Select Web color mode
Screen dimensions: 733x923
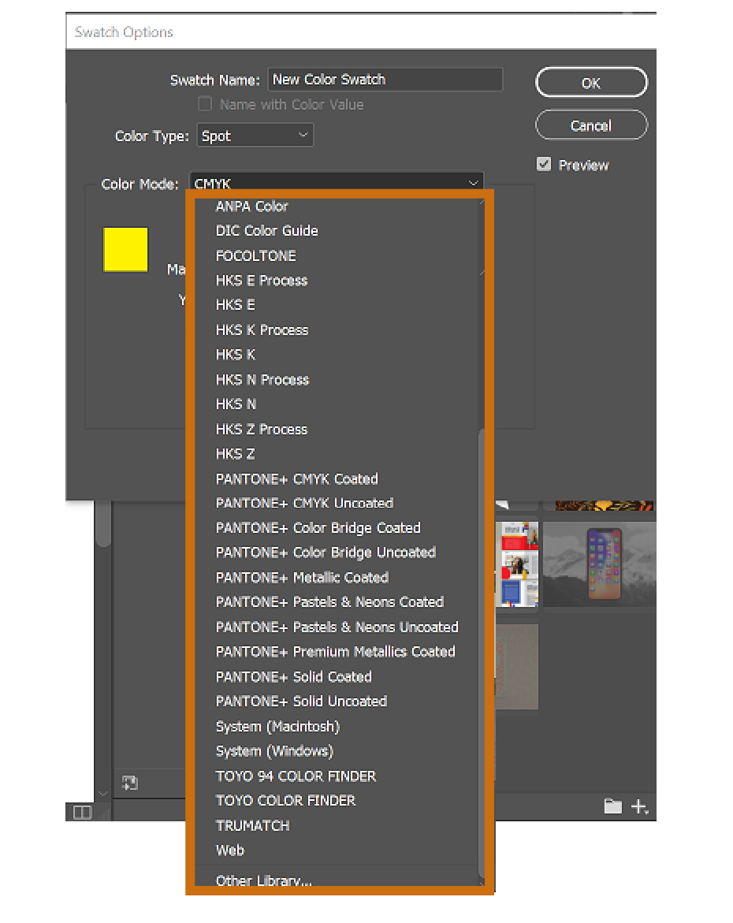click(229, 850)
